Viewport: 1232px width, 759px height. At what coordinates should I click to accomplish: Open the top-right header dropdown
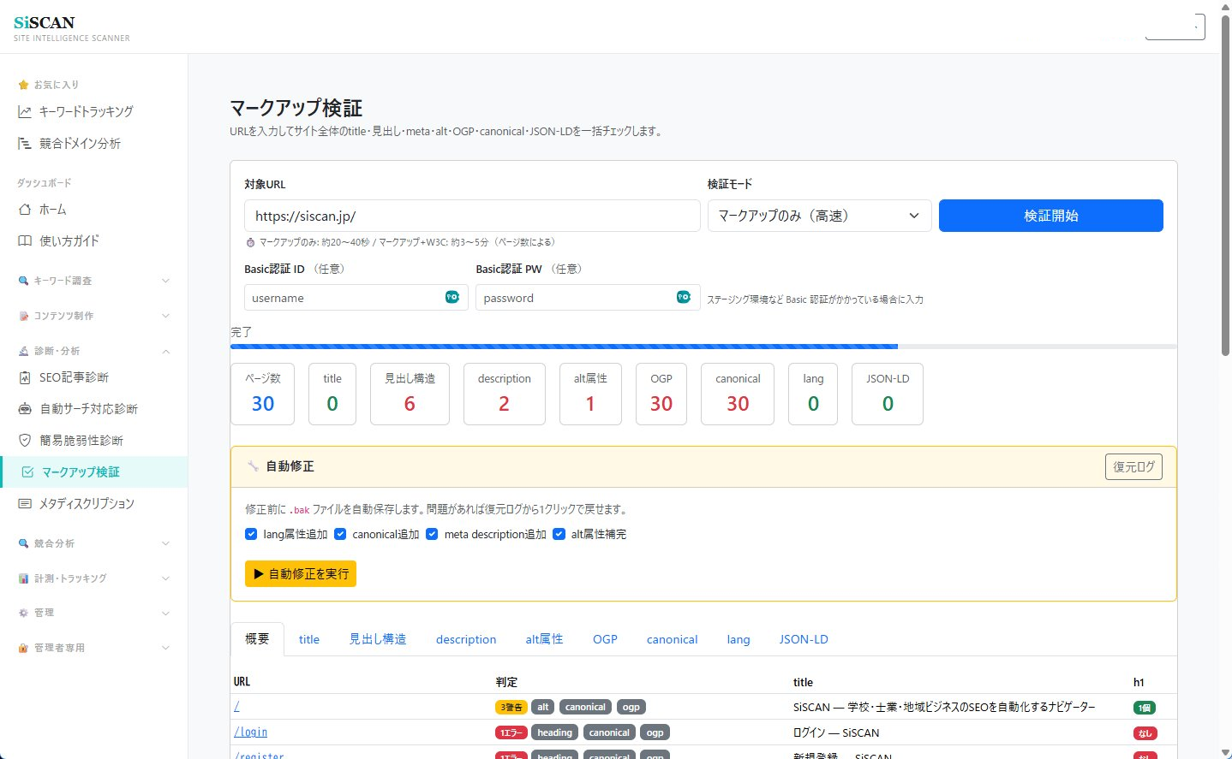point(1175,27)
